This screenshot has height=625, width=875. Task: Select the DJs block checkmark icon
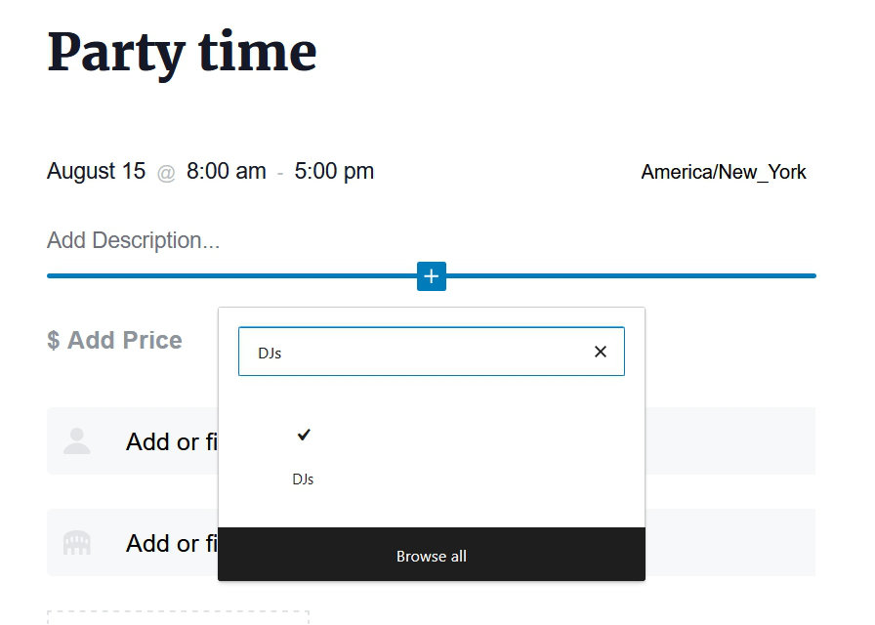pos(304,435)
